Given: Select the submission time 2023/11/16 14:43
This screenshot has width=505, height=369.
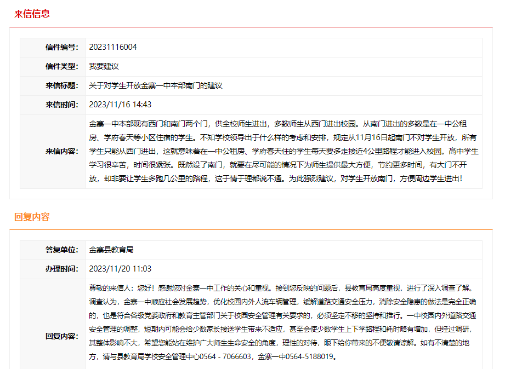Looking at the screenshot, I should (x=120, y=105).
